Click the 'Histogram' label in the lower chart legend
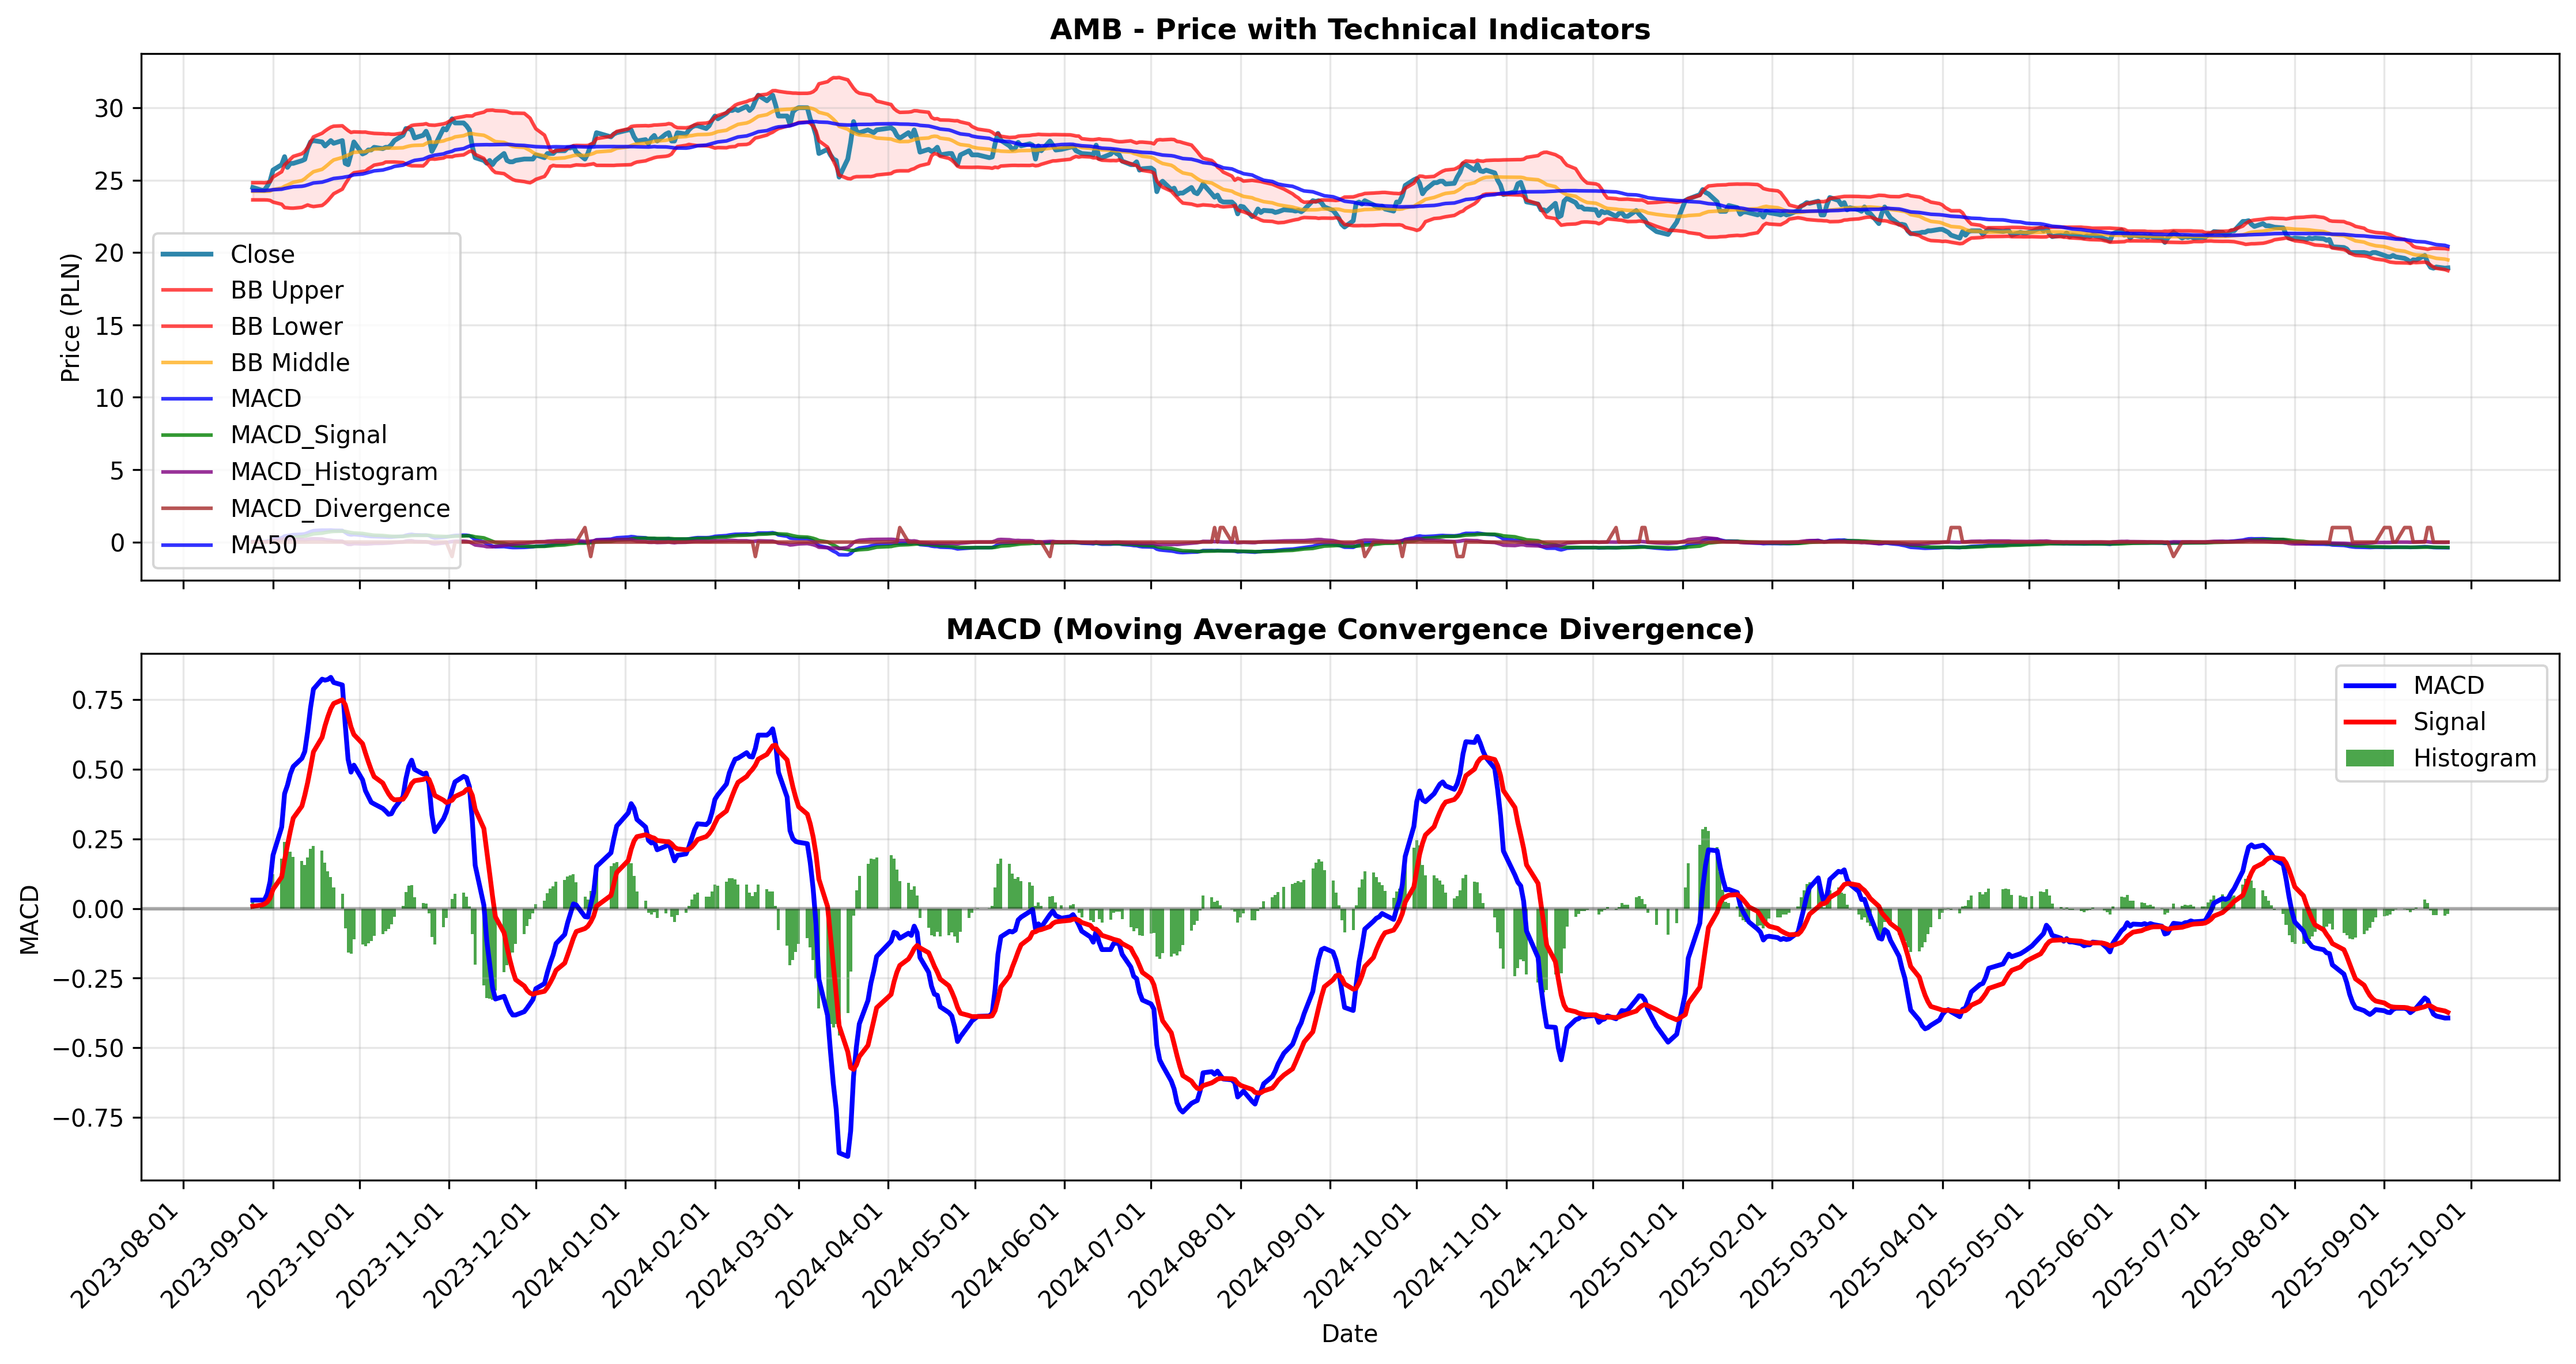 pyautogui.click(x=2474, y=758)
